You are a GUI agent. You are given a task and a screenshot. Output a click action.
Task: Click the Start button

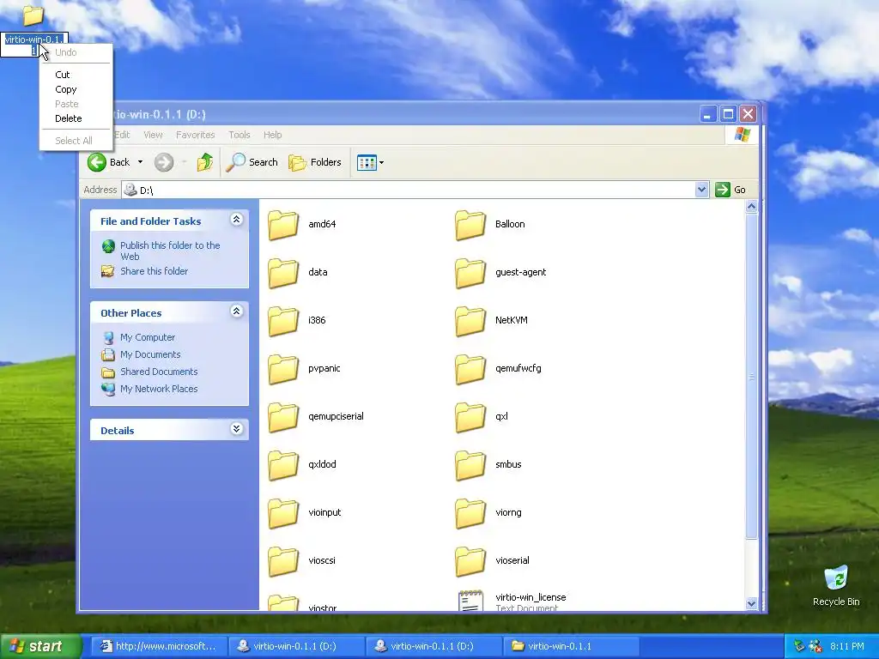[x=40, y=646]
